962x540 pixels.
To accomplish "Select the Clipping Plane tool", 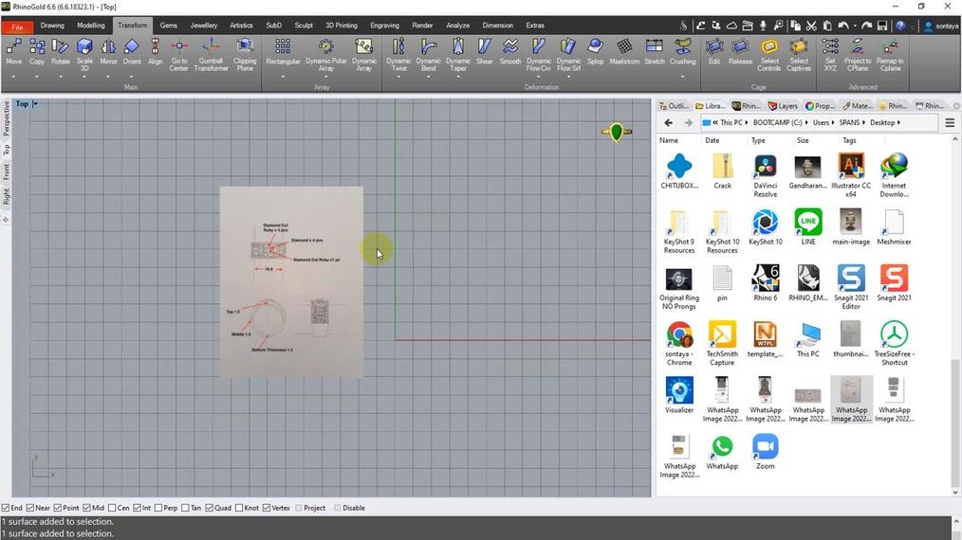I will [x=245, y=55].
